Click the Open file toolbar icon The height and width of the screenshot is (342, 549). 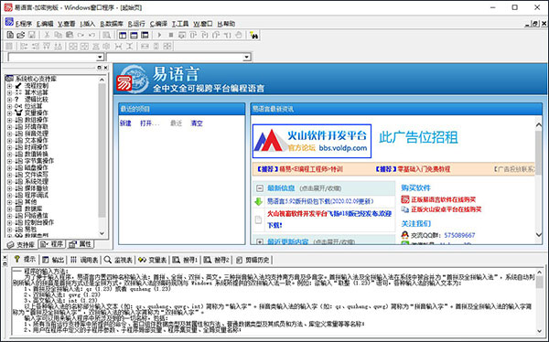(21, 35)
